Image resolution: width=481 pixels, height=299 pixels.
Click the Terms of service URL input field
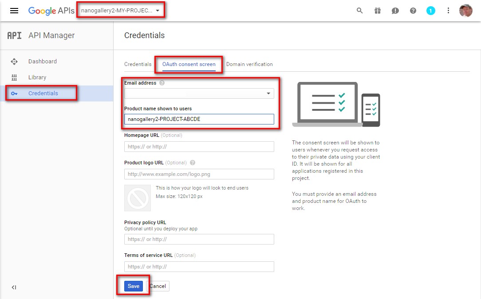click(x=199, y=267)
